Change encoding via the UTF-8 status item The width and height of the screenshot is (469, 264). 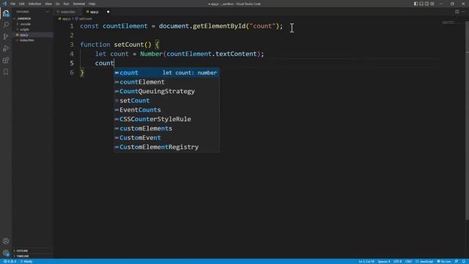coord(397,261)
